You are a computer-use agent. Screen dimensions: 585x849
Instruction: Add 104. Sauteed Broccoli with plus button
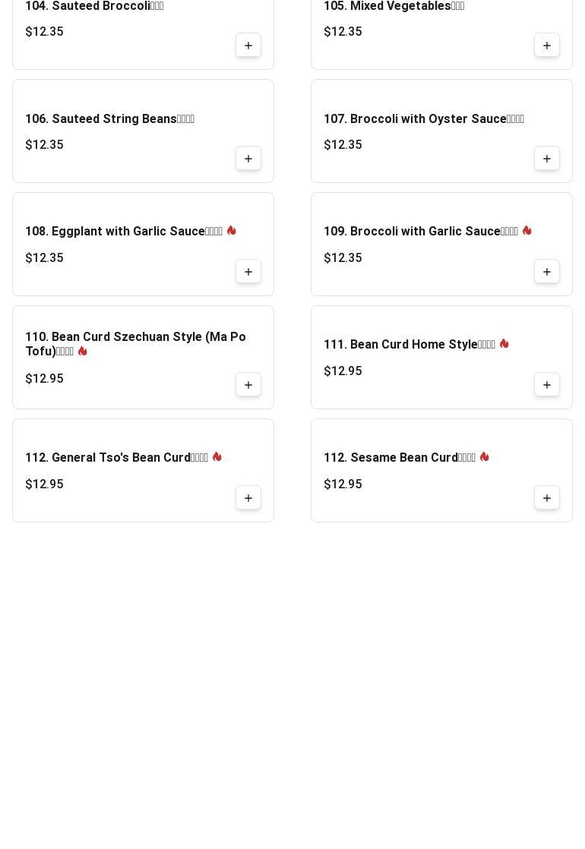[x=248, y=46]
